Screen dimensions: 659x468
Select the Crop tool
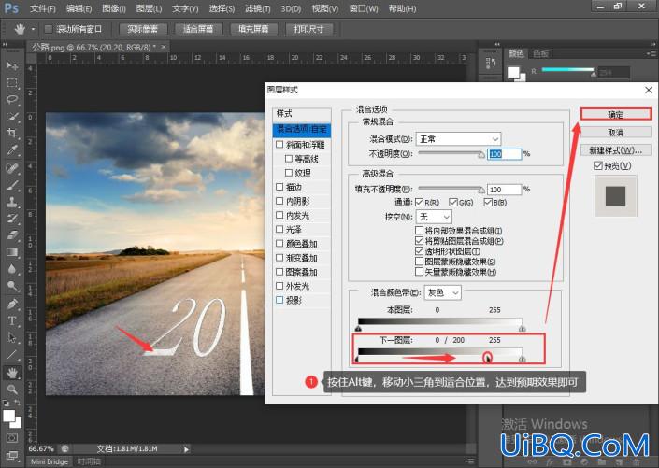(x=12, y=134)
